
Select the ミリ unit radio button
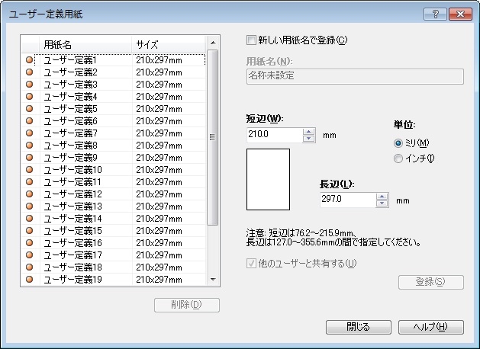(398, 143)
